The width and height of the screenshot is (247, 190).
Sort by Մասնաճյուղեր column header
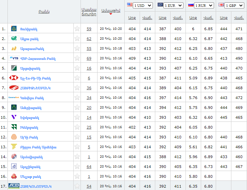tap(89, 12)
